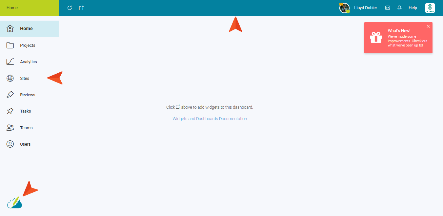Click the gift icon in What's New
The height and width of the screenshot is (216, 443).
(x=376, y=38)
